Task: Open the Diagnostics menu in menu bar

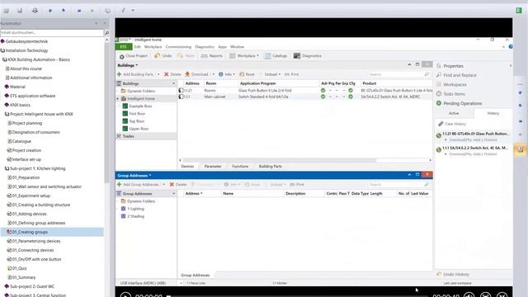Action: [205, 47]
